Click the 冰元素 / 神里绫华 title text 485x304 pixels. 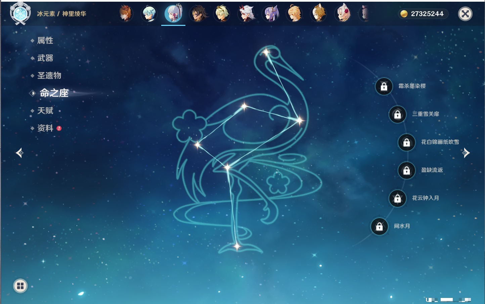61,14
